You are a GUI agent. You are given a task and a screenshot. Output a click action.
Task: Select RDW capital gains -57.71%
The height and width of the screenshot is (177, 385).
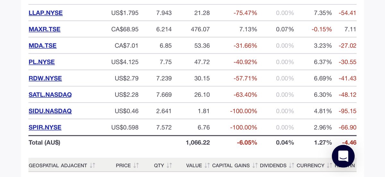click(x=245, y=78)
